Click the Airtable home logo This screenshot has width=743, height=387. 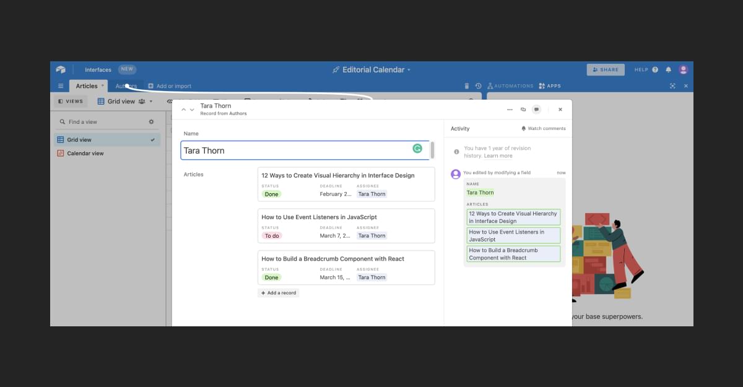pos(61,70)
